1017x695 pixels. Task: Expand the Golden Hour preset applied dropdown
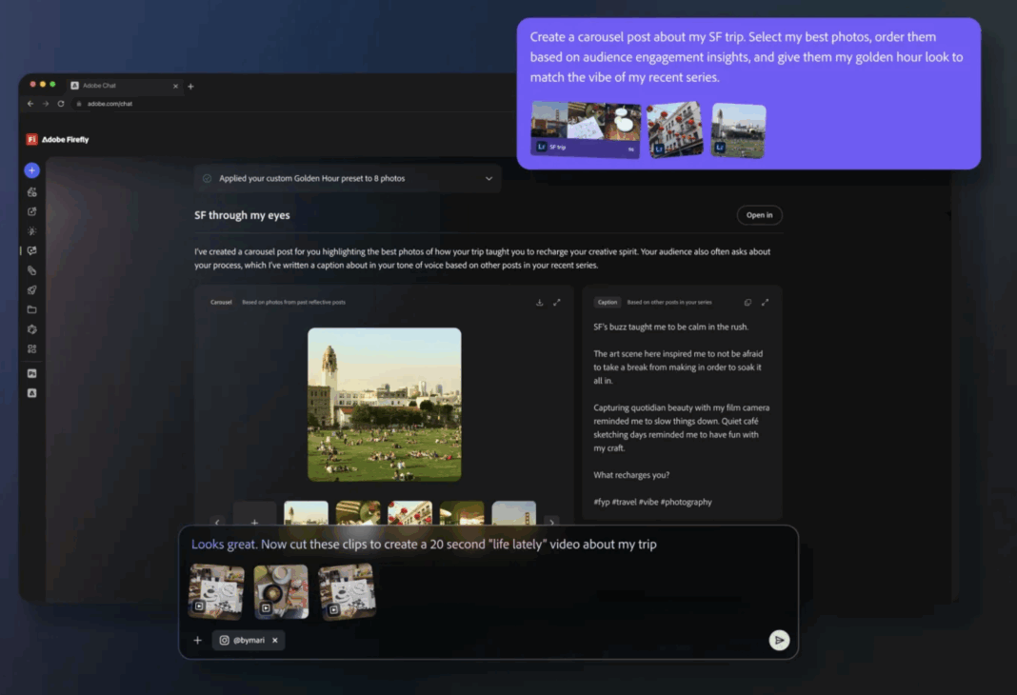point(489,178)
